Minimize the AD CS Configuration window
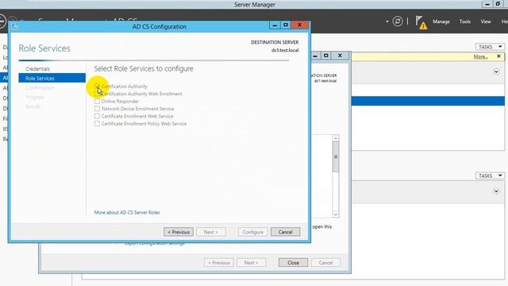The image size is (508, 286). (x=275, y=25)
